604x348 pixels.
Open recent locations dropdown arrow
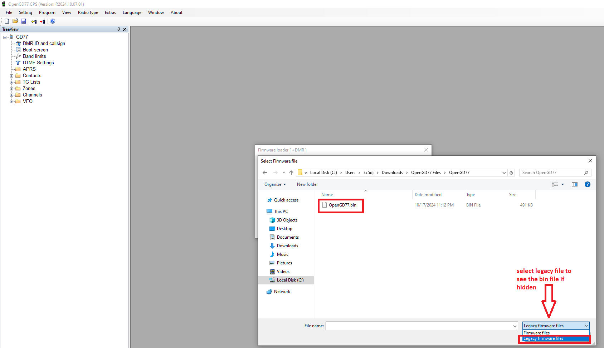coord(284,173)
